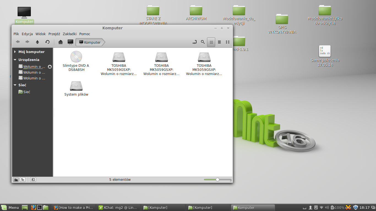The height and width of the screenshot is (211, 376).
Task: Launch the file manager from the panel launcher
Action: 46,207
